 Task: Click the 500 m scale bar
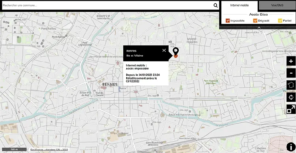(14, 149)
